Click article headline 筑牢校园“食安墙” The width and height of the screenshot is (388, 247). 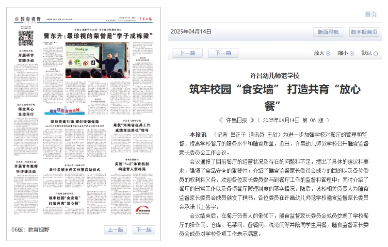pos(275,98)
